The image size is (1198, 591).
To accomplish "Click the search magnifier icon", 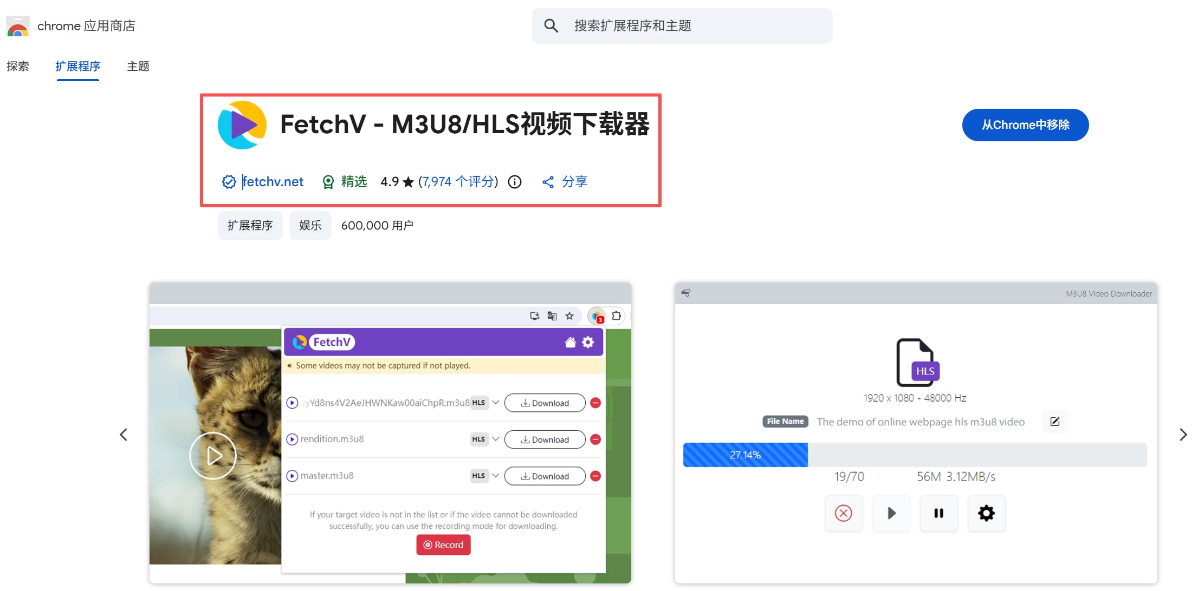I will pos(551,25).
